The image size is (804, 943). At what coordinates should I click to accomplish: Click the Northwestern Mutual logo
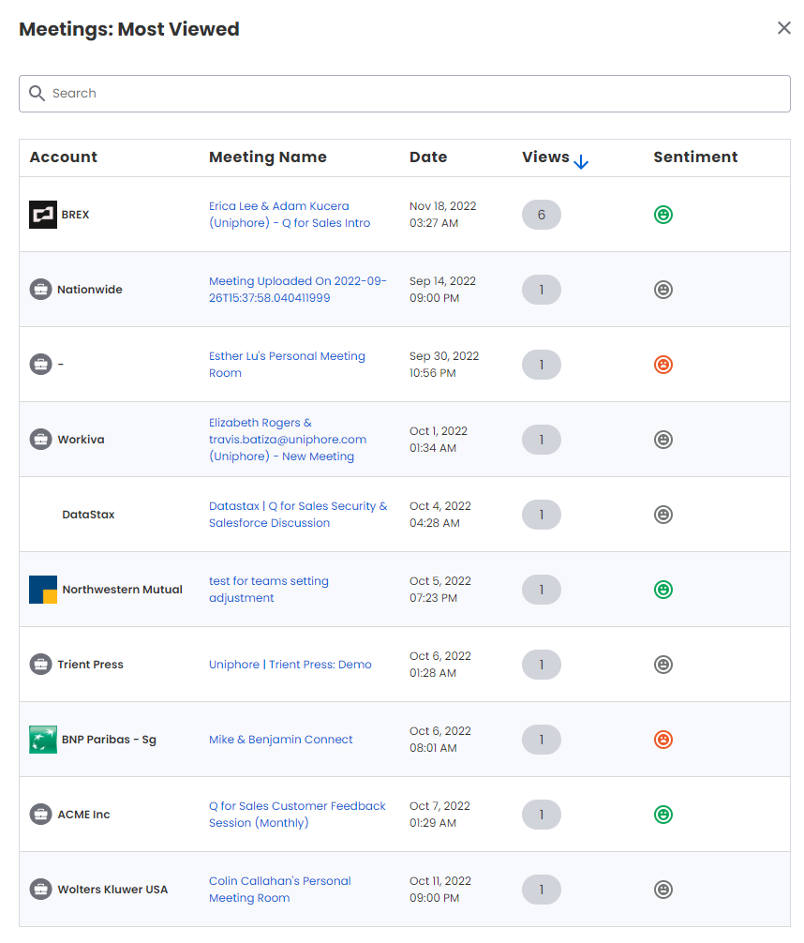[x=43, y=590]
